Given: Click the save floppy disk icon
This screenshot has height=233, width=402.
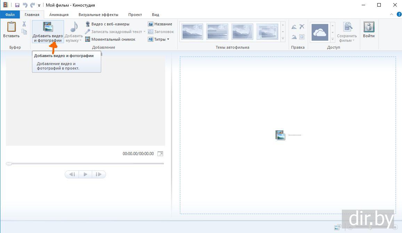Looking at the screenshot, I should [x=17, y=5].
